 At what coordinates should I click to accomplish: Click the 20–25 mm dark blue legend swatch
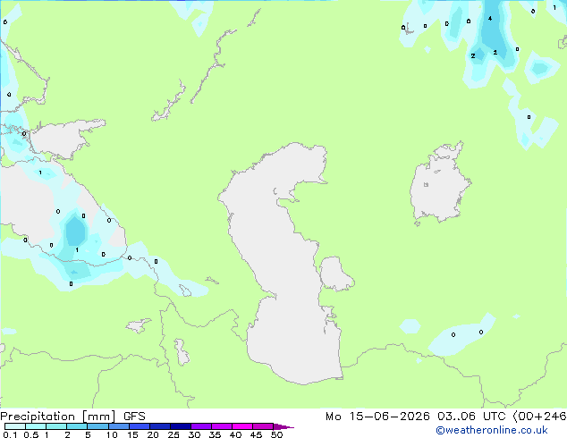[x=160, y=426]
